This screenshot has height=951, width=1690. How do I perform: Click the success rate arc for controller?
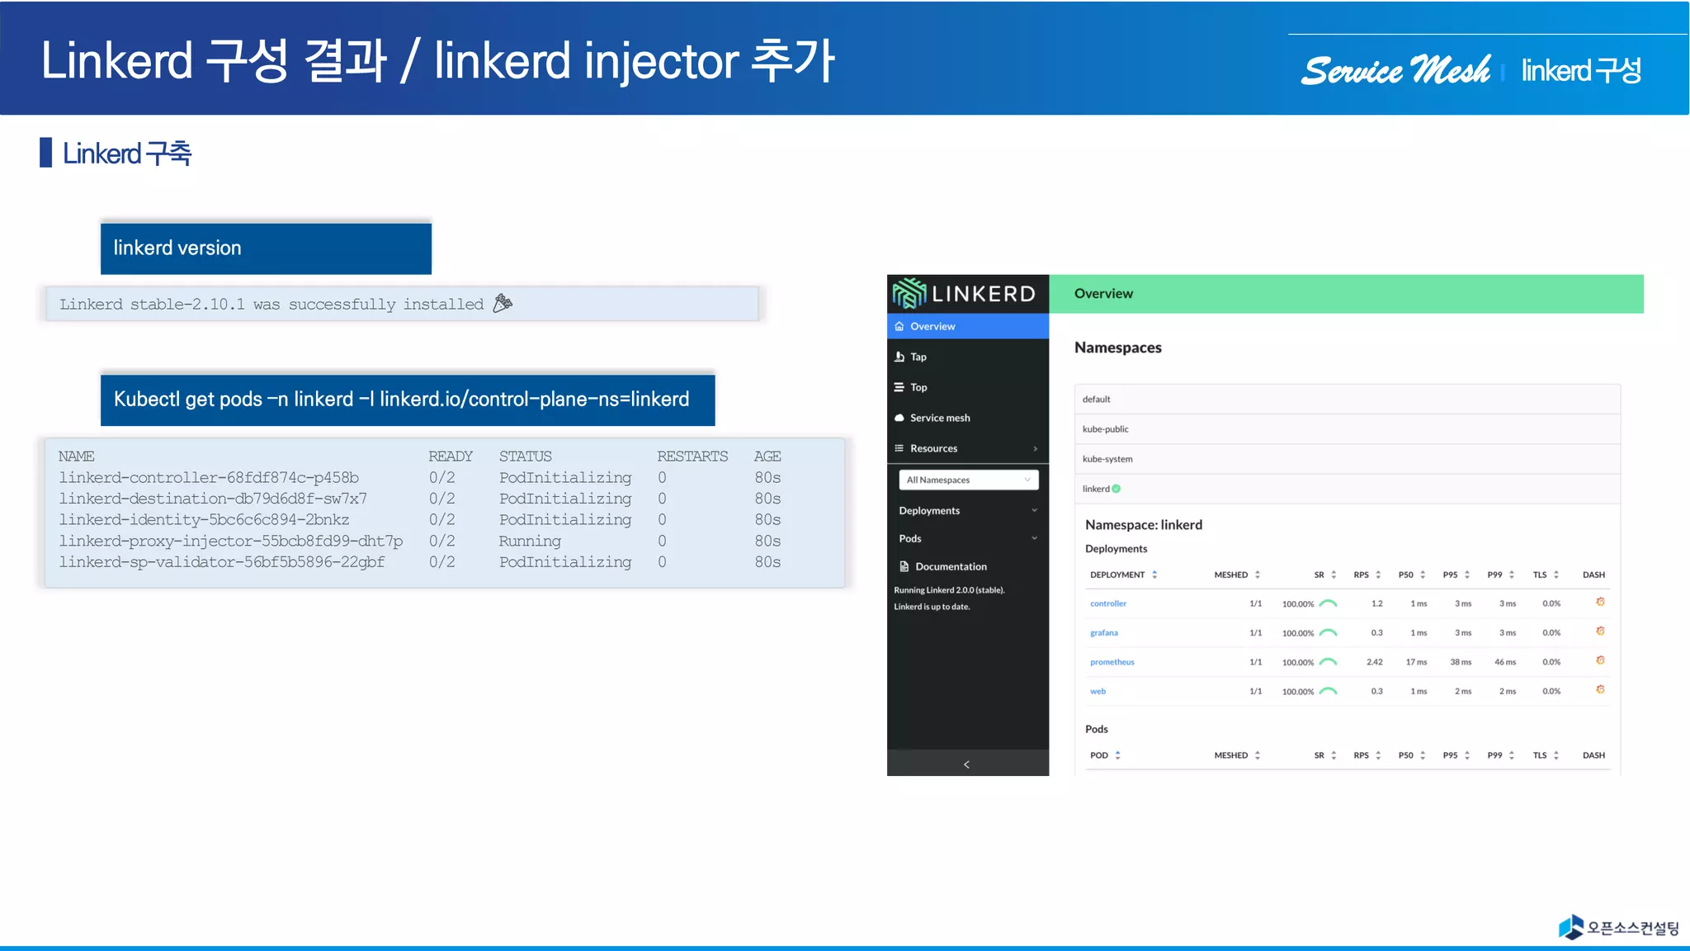pyautogui.click(x=1328, y=603)
